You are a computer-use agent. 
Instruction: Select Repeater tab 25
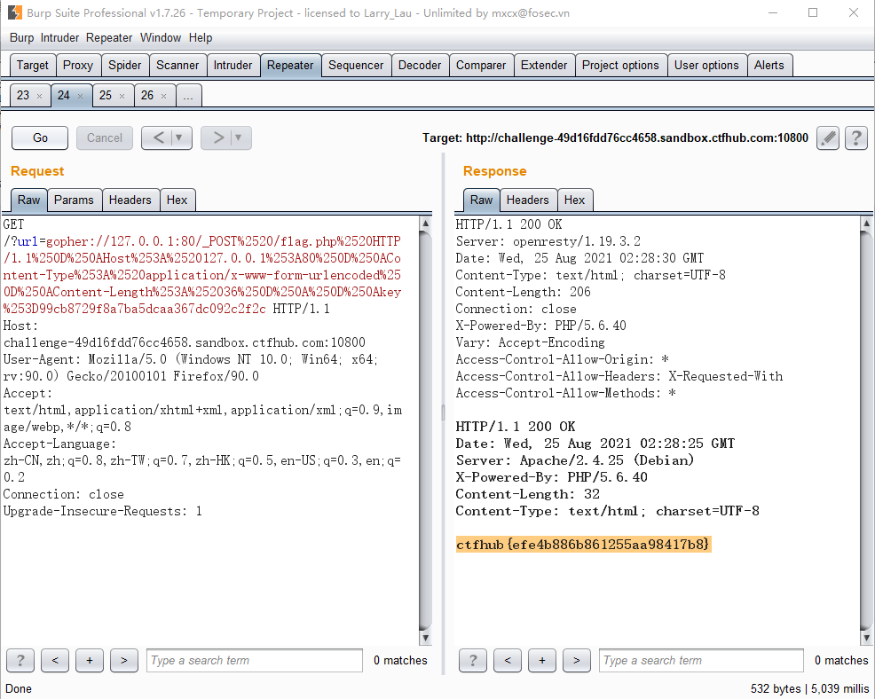pos(106,96)
